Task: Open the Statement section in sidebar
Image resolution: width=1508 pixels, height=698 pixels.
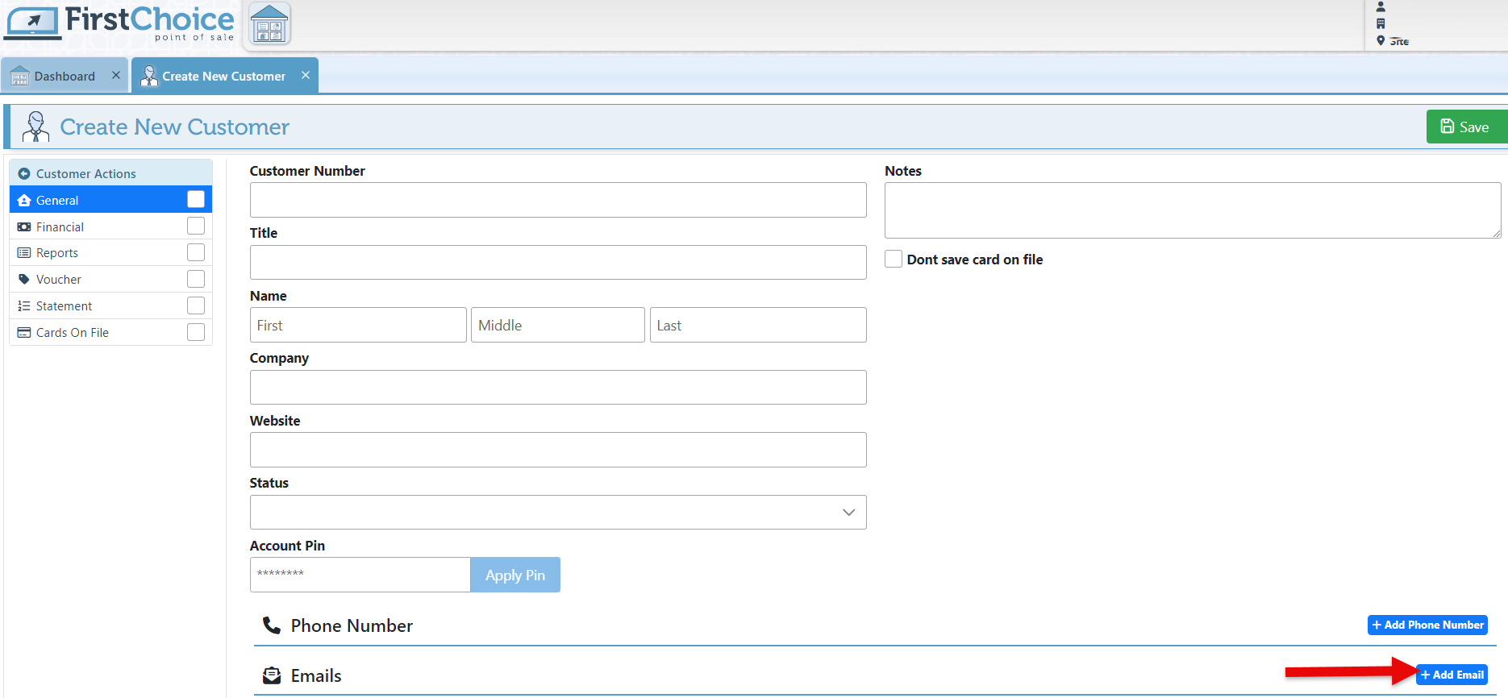Action: (x=65, y=305)
